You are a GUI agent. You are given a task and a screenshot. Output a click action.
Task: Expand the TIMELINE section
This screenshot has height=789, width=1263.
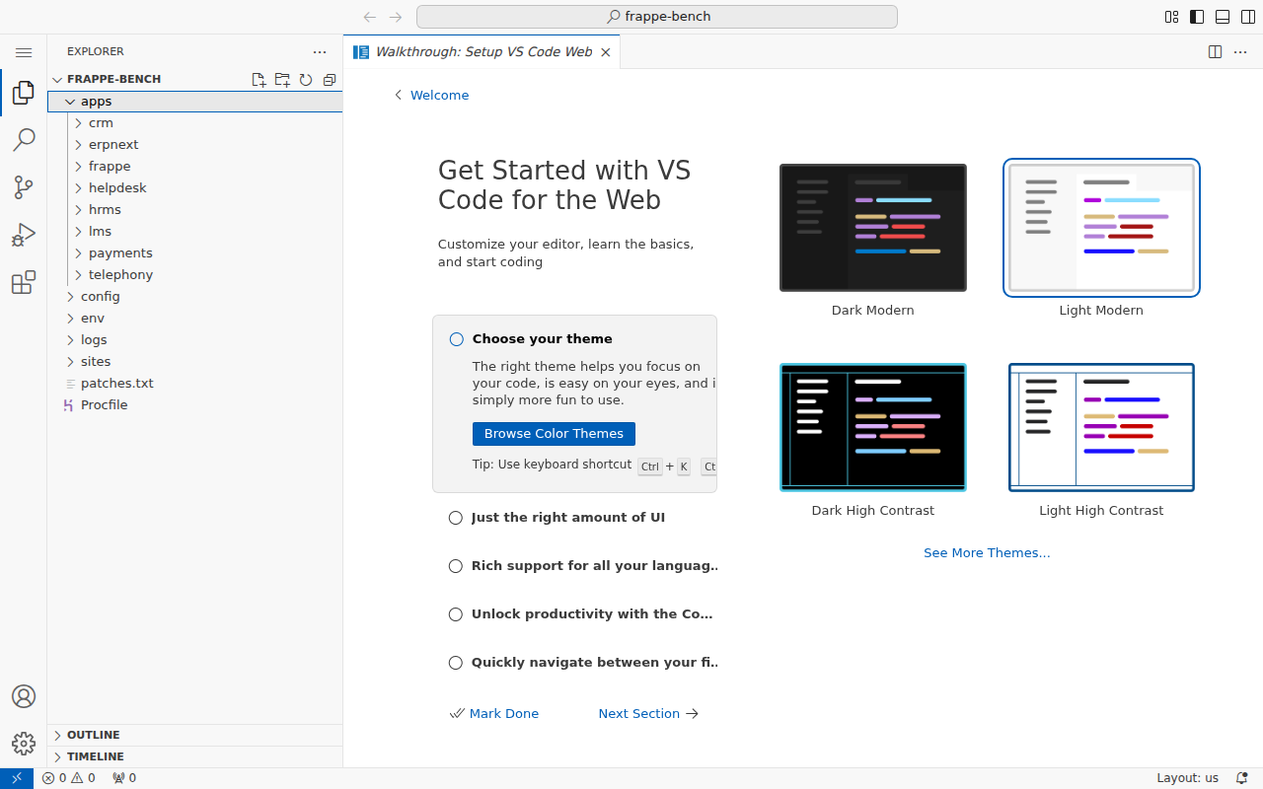click(x=195, y=757)
